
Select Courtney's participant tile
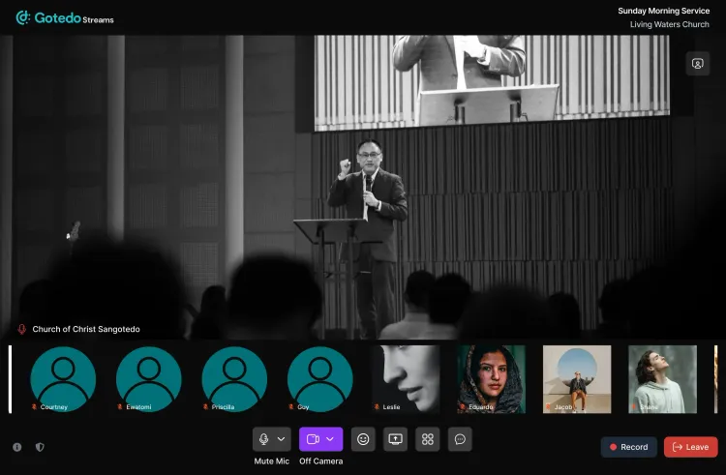point(63,378)
